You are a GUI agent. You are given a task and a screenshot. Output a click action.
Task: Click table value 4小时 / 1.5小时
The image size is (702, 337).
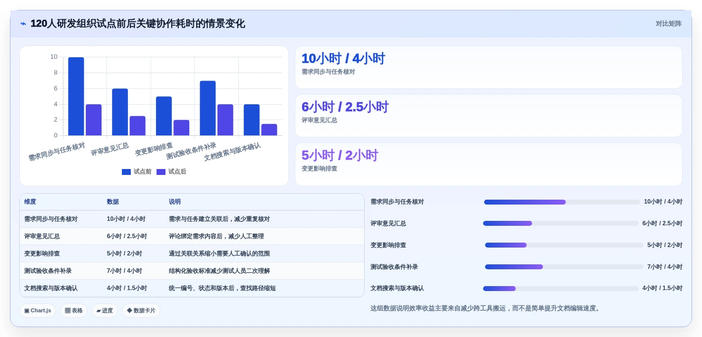[127, 288]
